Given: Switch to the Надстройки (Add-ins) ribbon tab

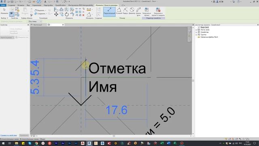Looking at the screenshot, I should coord(48,5).
